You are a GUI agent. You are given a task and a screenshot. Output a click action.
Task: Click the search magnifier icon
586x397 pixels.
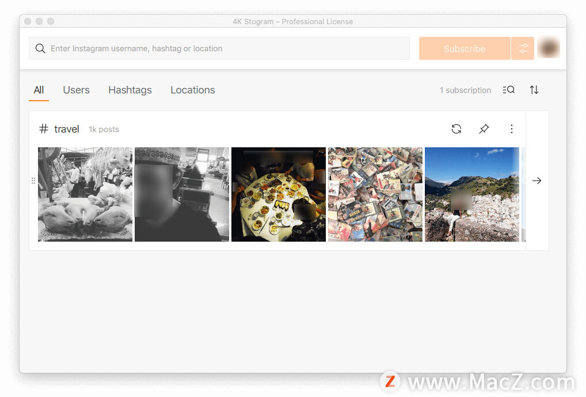pyautogui.click(x=40, y=48)
